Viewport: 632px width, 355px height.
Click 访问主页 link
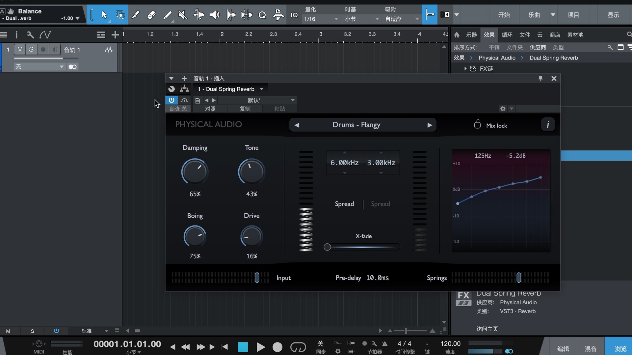[487, 329]
